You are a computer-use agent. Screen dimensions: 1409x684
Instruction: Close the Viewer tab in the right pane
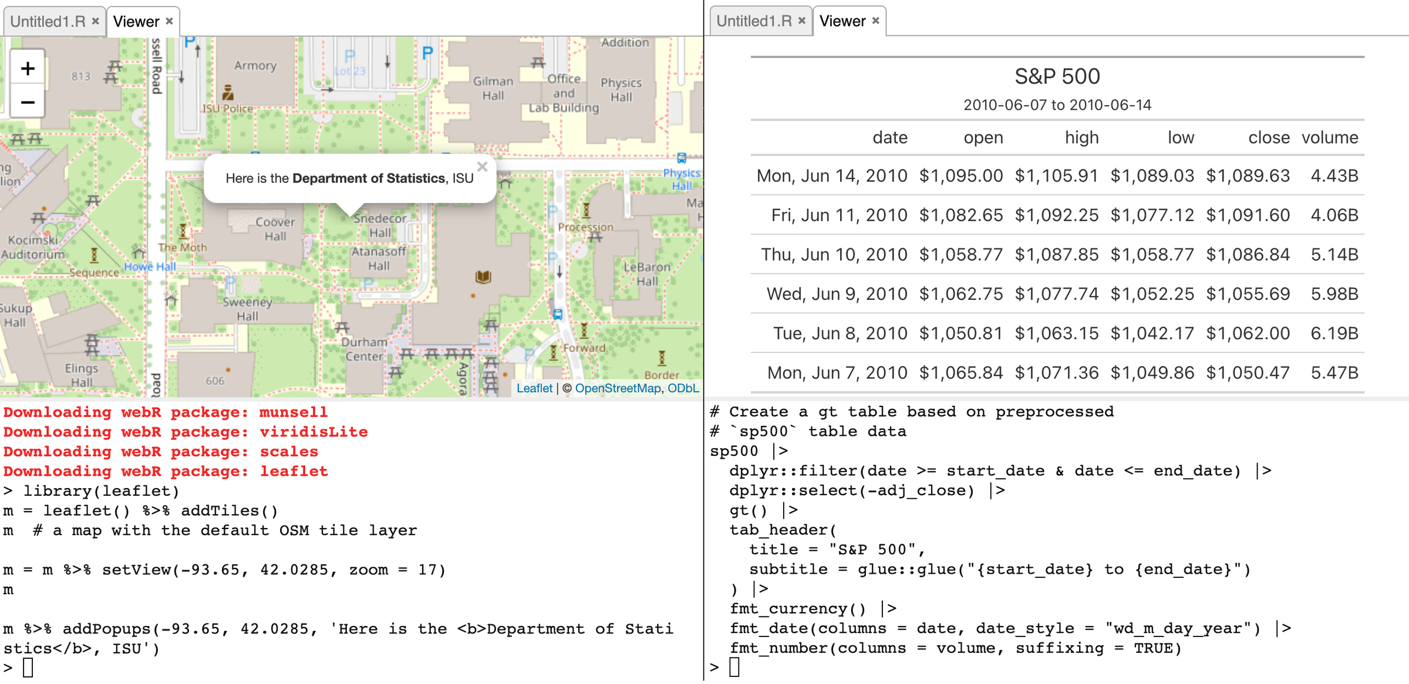point(875,21)
